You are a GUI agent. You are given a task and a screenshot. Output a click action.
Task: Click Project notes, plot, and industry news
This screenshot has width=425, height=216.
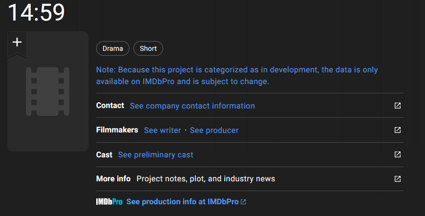206,178
